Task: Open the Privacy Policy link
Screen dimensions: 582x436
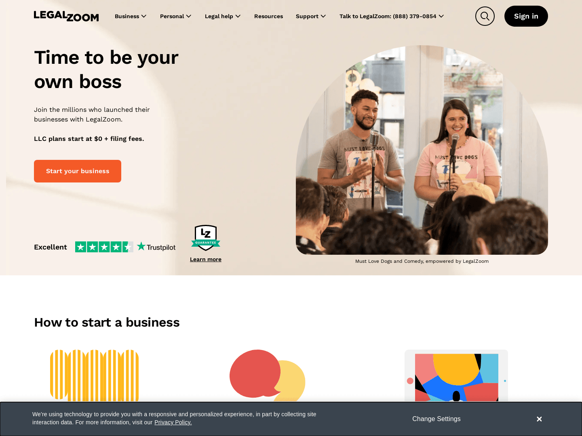Action: [173, 422]
